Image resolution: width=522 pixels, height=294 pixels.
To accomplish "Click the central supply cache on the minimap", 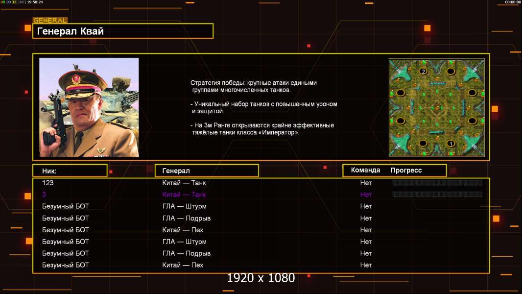I will tap(437, 107).
